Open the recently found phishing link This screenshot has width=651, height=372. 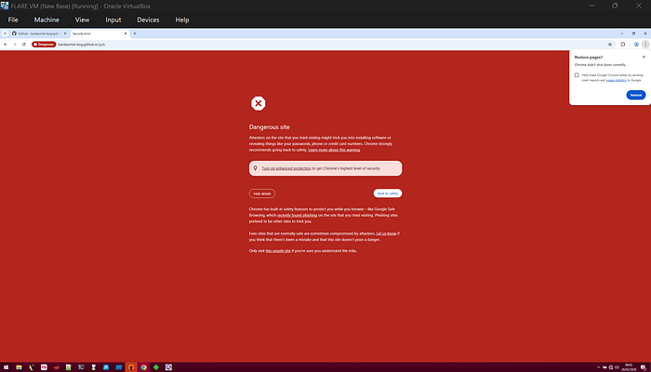(x=297, y=216)
